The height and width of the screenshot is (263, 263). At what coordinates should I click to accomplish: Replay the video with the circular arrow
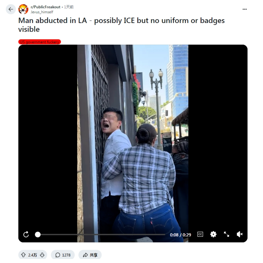26,234
